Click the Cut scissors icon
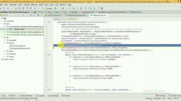Screen dimensions: 181x101 [16, 8]
